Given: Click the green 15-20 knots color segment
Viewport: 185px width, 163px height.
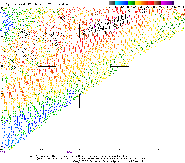Looking at the screenshot, I should 131,3.
